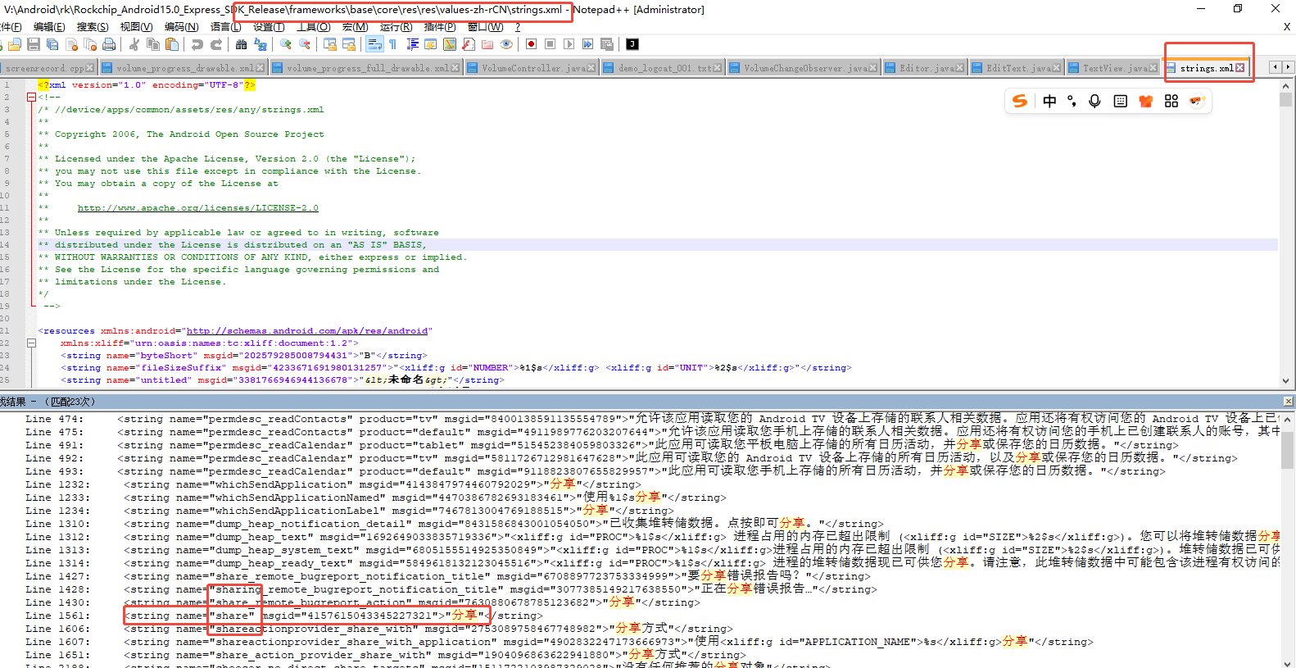1296x668 pixels.
Task: Click the Print toolbar icon
Action: click(x=109, y=44)
